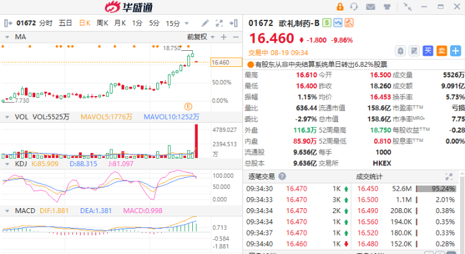Image resolution: width=465 pixels, height=254 pixels.
Task: Click the 09:34:30 trade row
Action: (x=298, y=188)
